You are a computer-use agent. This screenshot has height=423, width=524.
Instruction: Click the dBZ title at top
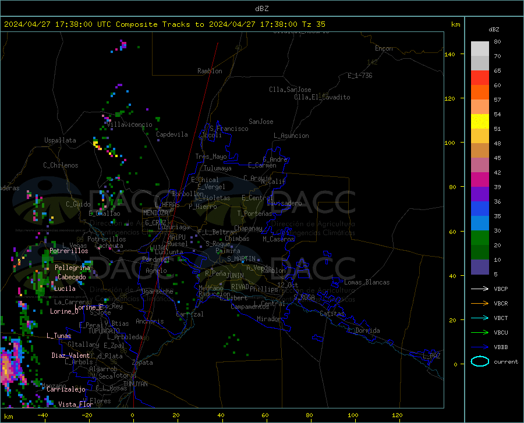point(261,9)
